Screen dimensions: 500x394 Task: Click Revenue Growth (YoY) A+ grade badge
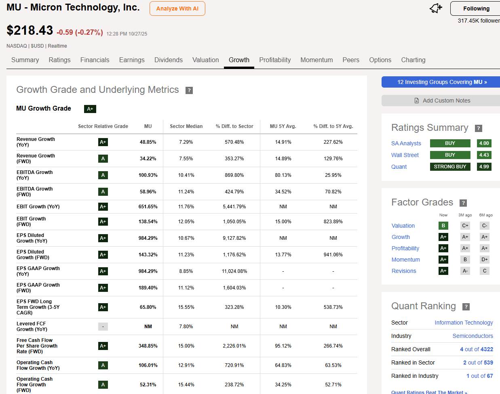pyautogui.click(x=103, y=142)
